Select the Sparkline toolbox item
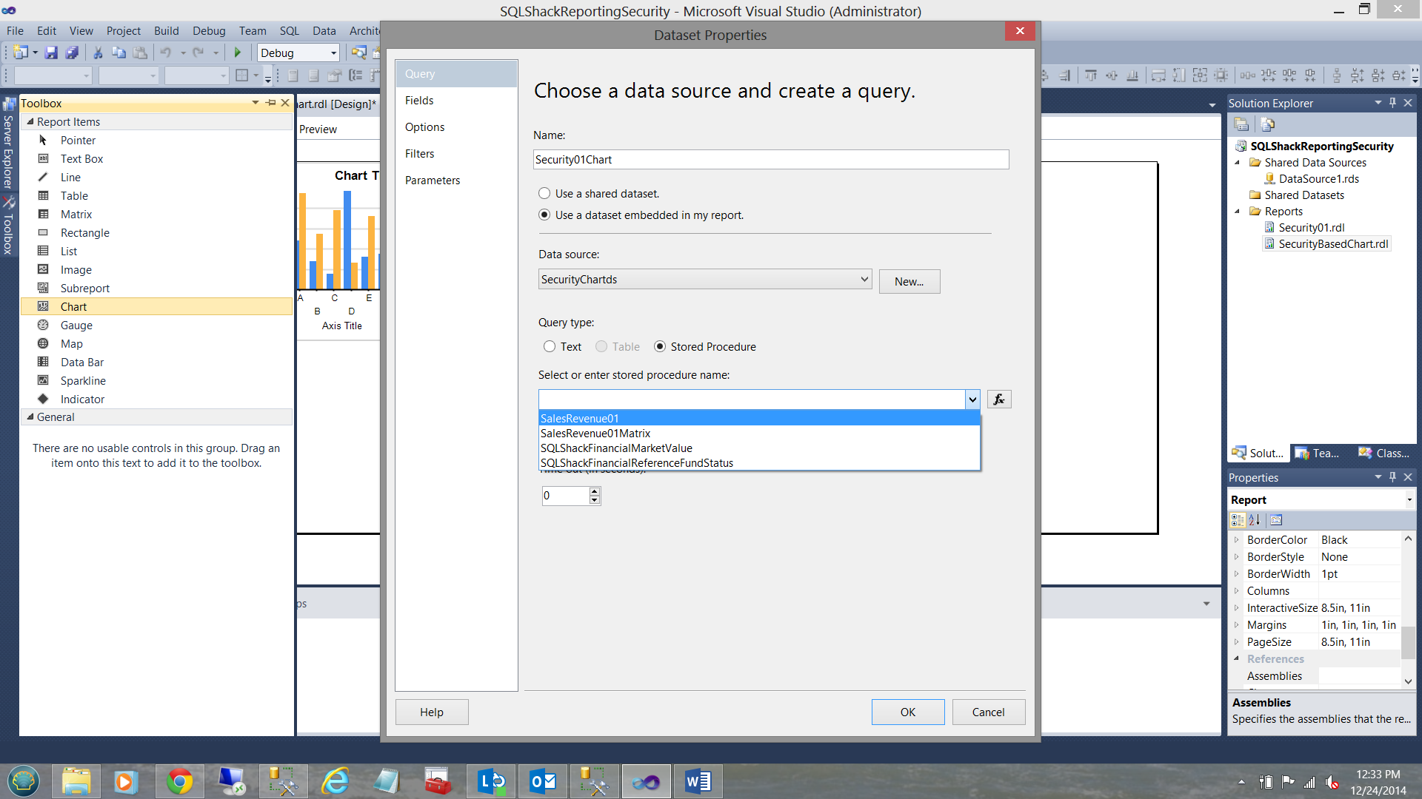The width and height of the screenshot is (1422, 799). (83, 380)
